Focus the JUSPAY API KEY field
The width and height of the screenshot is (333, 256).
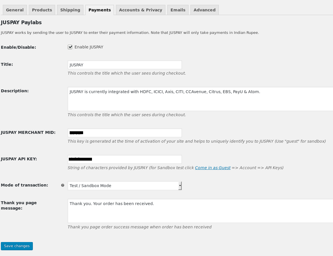[125, 159]
